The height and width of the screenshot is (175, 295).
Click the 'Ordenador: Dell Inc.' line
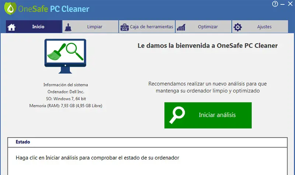point(66,92)
